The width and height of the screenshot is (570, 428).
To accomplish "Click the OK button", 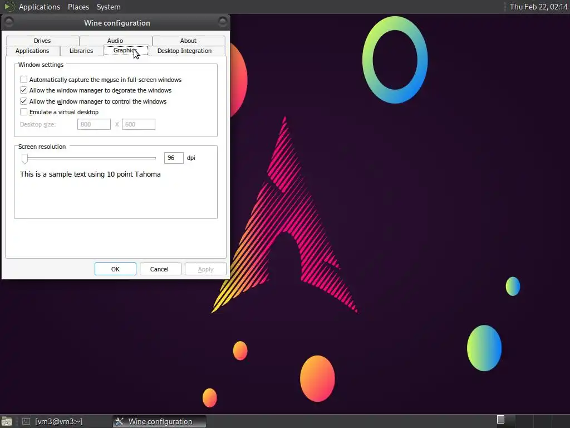I will point(115,269).
